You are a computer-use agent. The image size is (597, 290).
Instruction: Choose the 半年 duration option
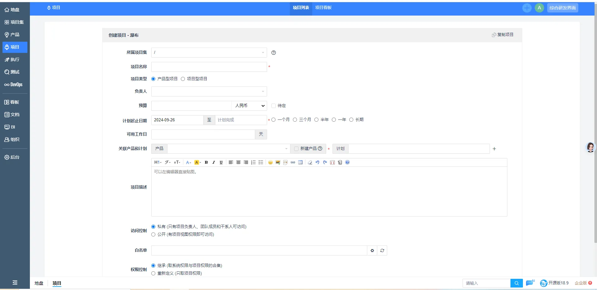click(317, 120)
